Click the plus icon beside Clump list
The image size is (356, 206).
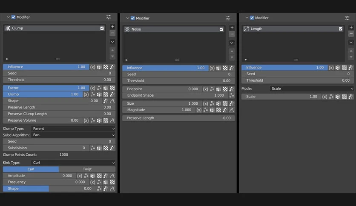pyautogui.click(x=112, y=27)
